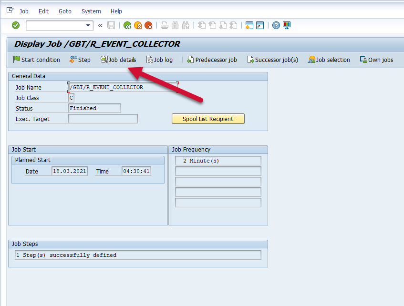
Task: Open Help via the question mark icon
Action: (276, 25)
